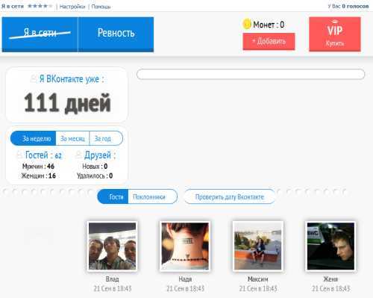Click the crossed-out Я в сети button
The image size is (373, 298).
(40, 34)
